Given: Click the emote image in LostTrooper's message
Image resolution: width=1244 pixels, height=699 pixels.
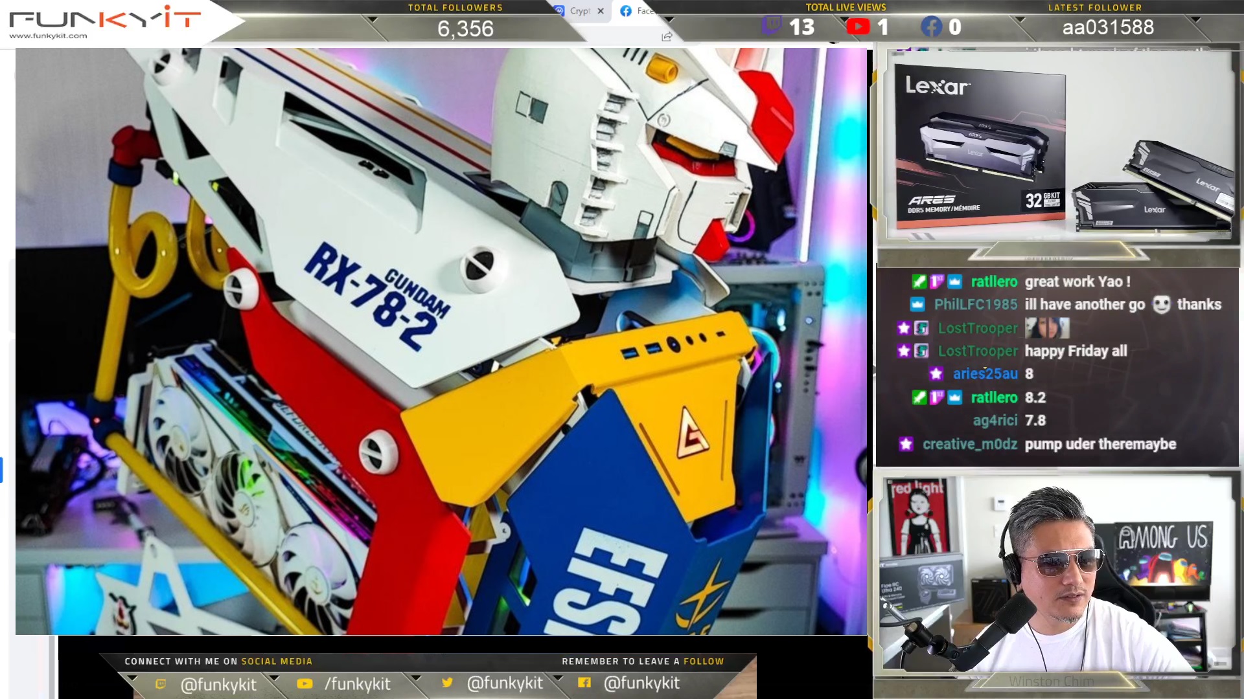Looking at the screenshot, I should coord(1047,327).
